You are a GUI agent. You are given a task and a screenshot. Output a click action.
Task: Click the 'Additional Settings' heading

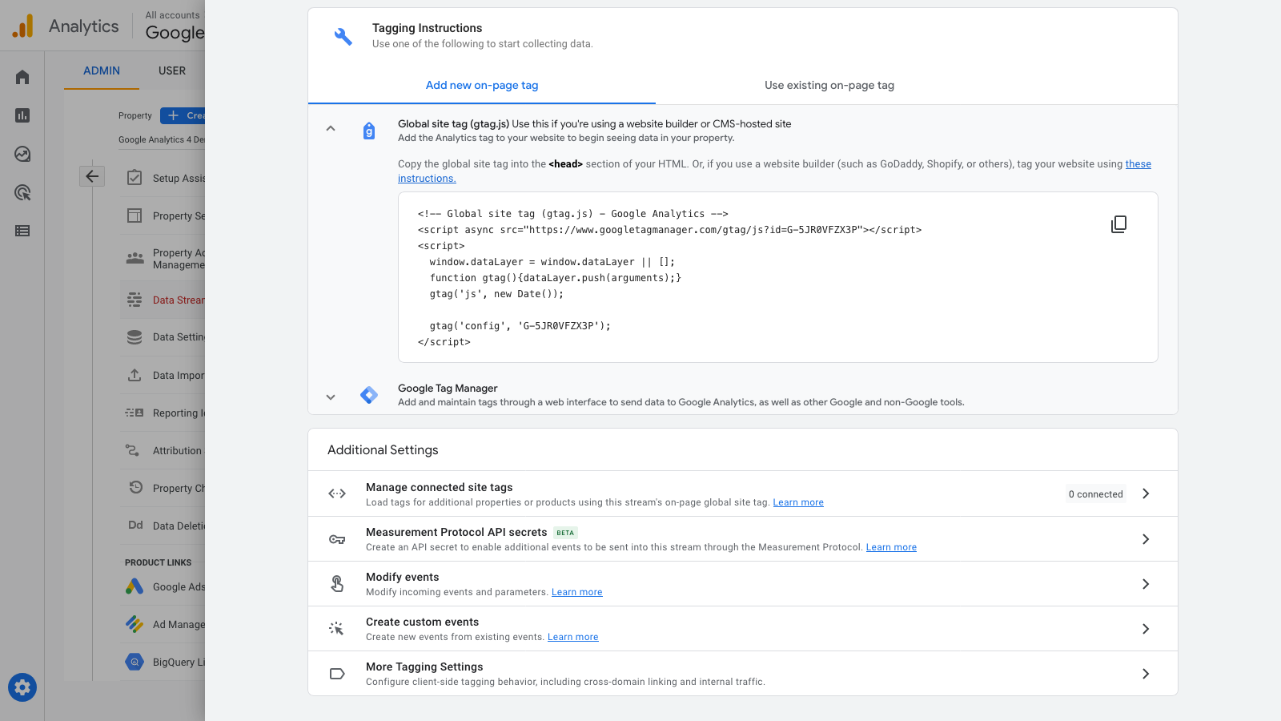(x=383, y=450)
